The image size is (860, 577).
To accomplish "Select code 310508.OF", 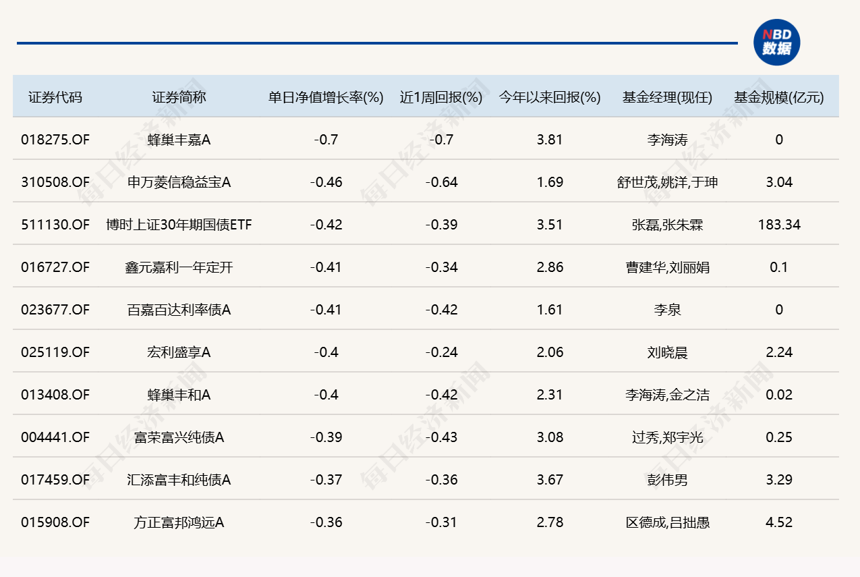I will click(55, 183).
